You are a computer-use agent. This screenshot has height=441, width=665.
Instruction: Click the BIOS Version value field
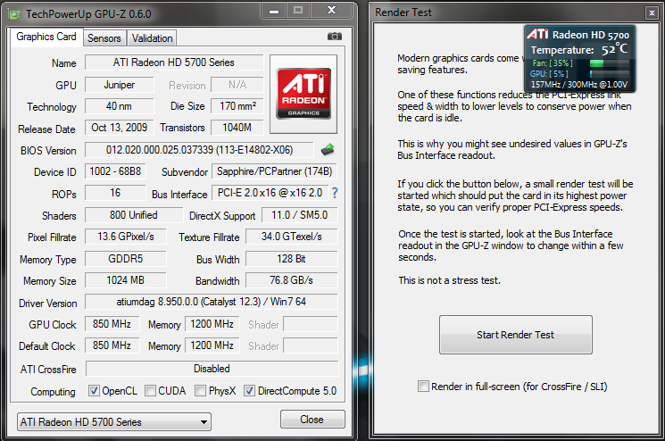[199, 150]
